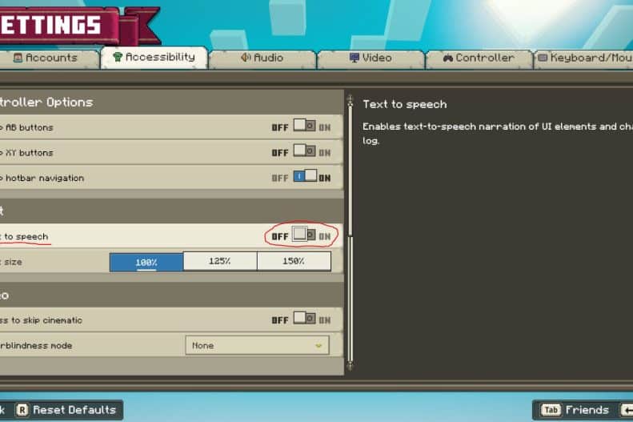The height and width of the screenshot is (422, 633).
Task: Disable the hotbar navigation switch
Action: (x=305, y=176)
